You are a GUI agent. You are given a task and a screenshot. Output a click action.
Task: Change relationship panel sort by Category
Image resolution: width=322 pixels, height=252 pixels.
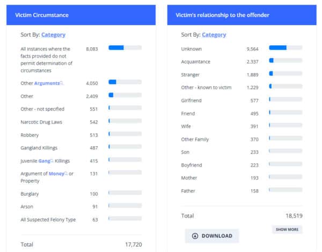214,35
